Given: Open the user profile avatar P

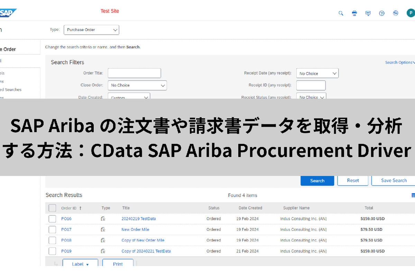Looking at the screenshot, I should 411,13.
